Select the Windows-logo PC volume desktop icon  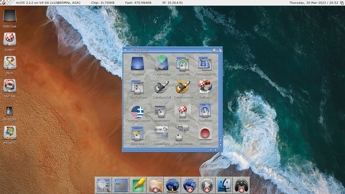pyautogui.click(x=10, y=133)
